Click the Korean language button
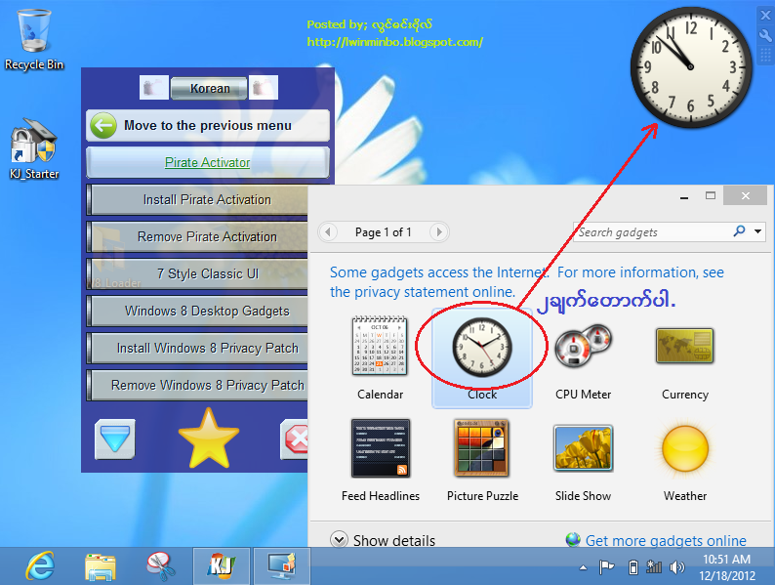This screenshot has width=775, height=585. (209, 89)
